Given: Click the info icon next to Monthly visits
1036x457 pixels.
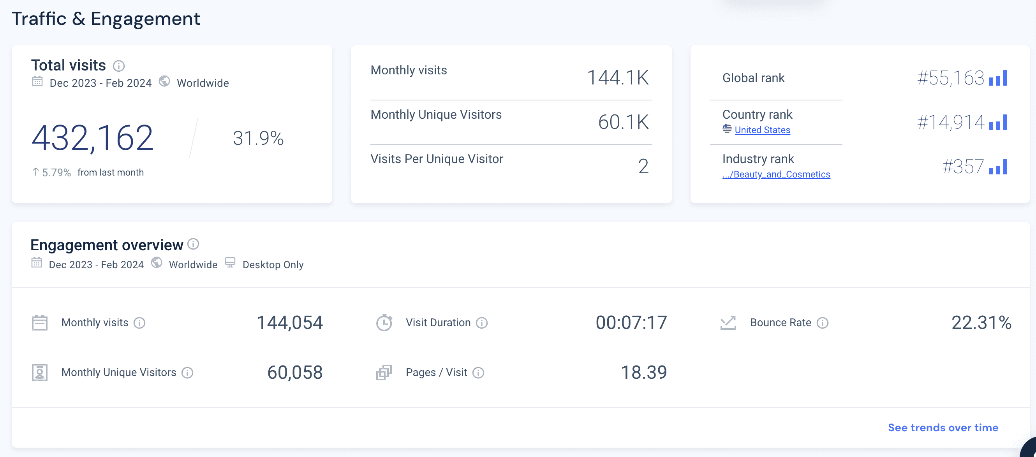Looking at the screenshot, I should click(x=139, y=323).
